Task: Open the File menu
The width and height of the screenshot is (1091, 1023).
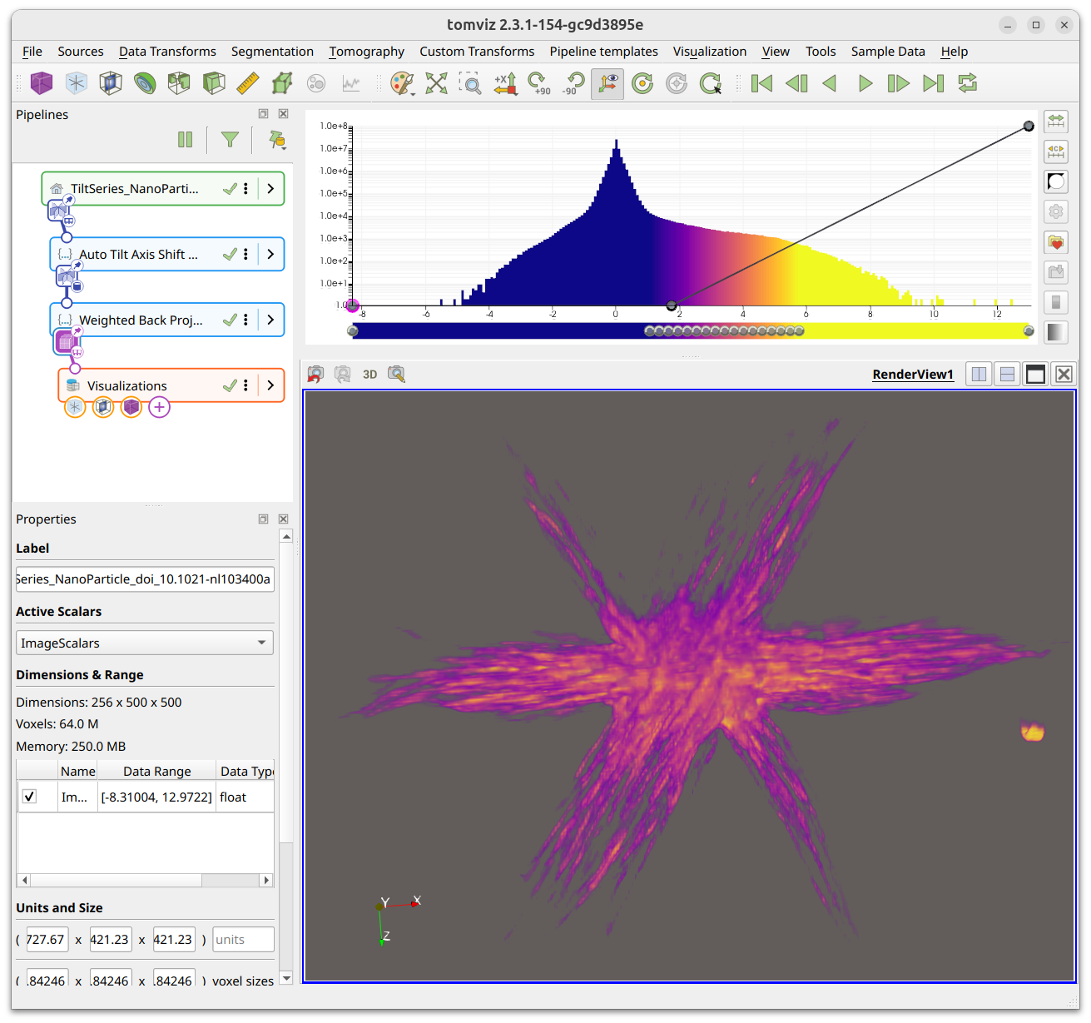Action: pos(32,52)
